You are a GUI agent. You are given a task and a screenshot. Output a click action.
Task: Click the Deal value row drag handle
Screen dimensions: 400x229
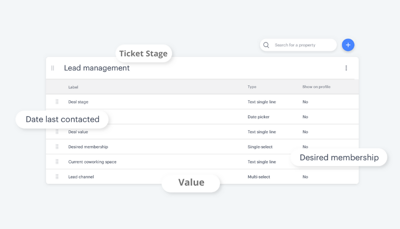57,132
